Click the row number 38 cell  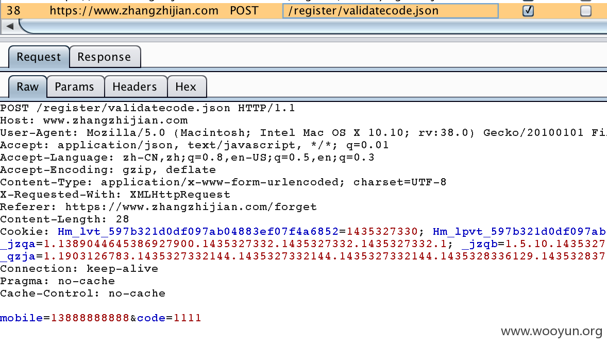13,10
